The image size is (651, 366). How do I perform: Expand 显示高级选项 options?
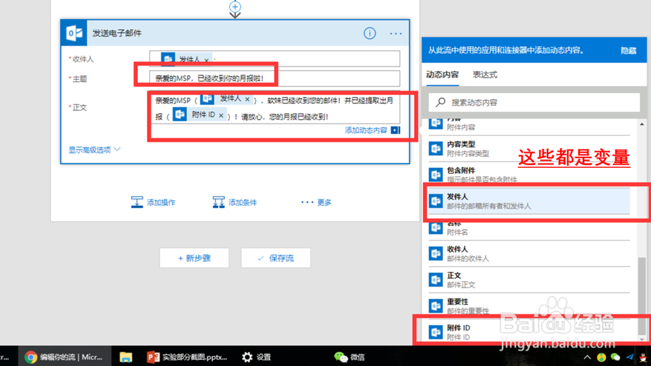94,150
